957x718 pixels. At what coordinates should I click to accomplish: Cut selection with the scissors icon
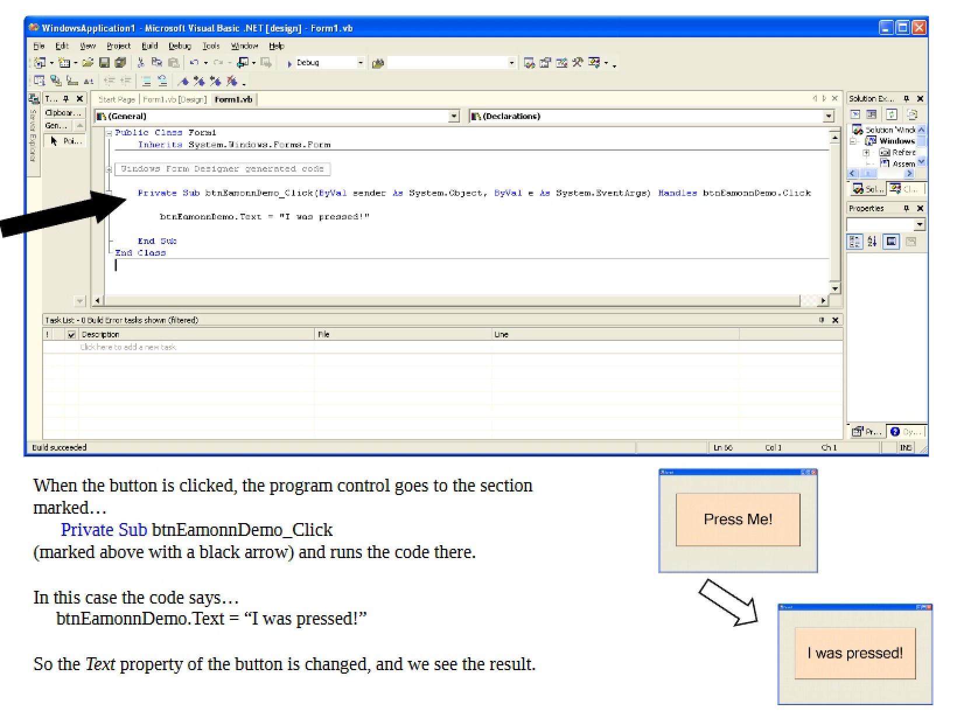(x=141, y=62)
